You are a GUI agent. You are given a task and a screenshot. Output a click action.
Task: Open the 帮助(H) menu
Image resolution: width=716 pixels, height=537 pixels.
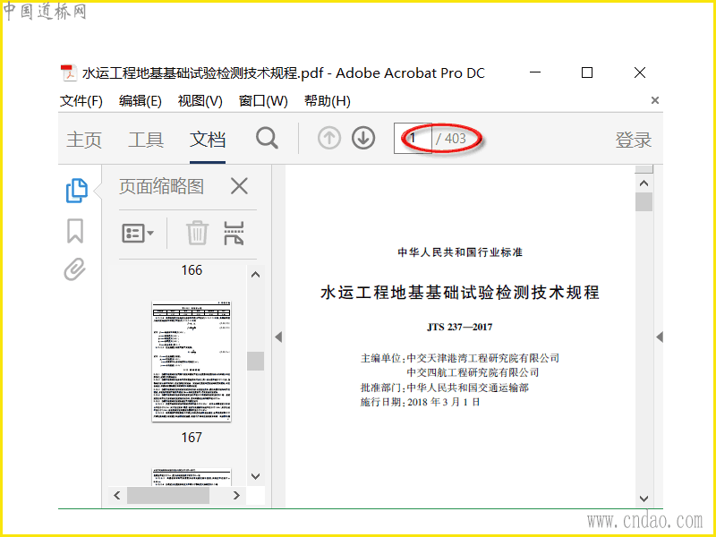328,100
